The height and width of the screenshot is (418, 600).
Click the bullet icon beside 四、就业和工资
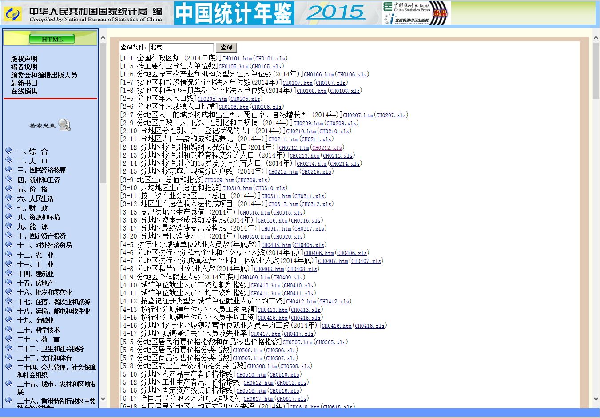(9, 179)
